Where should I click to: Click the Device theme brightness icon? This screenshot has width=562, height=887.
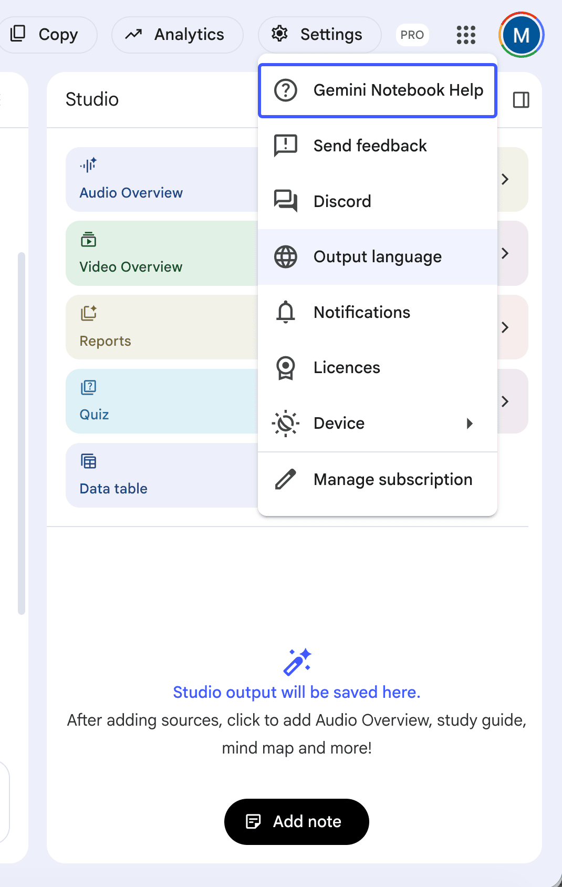coord(286,424)
